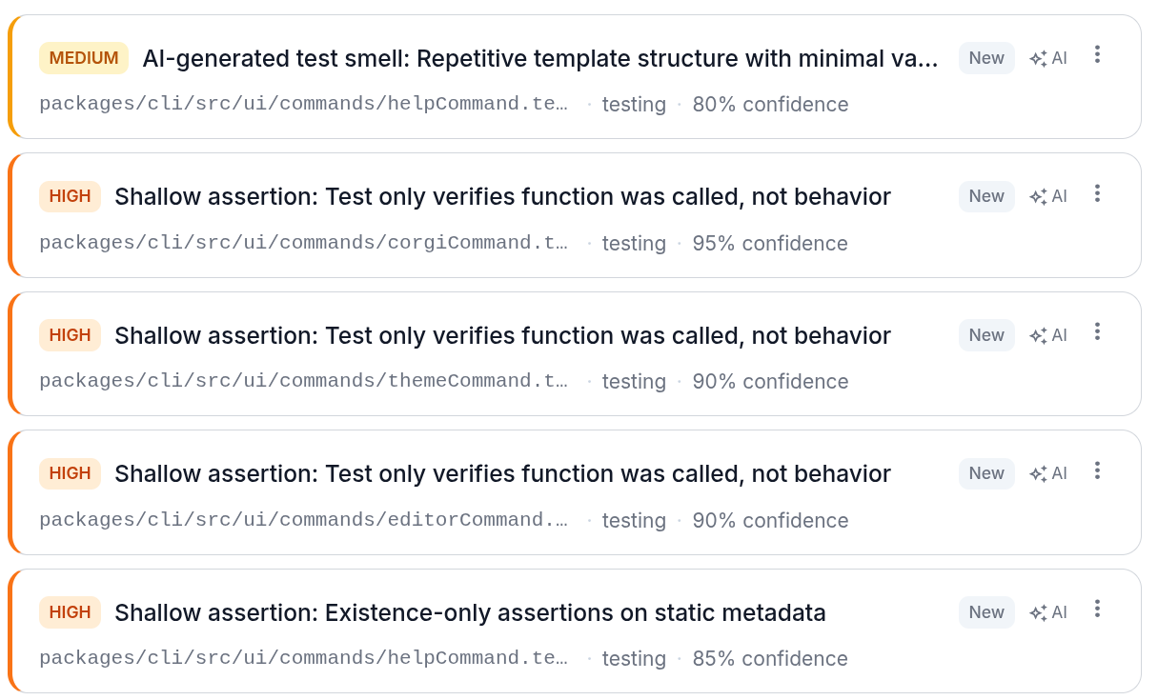Open the three-dot menu on the corgiCommand card
Screen dimensions: 1158x700
tap(1097, 192)
